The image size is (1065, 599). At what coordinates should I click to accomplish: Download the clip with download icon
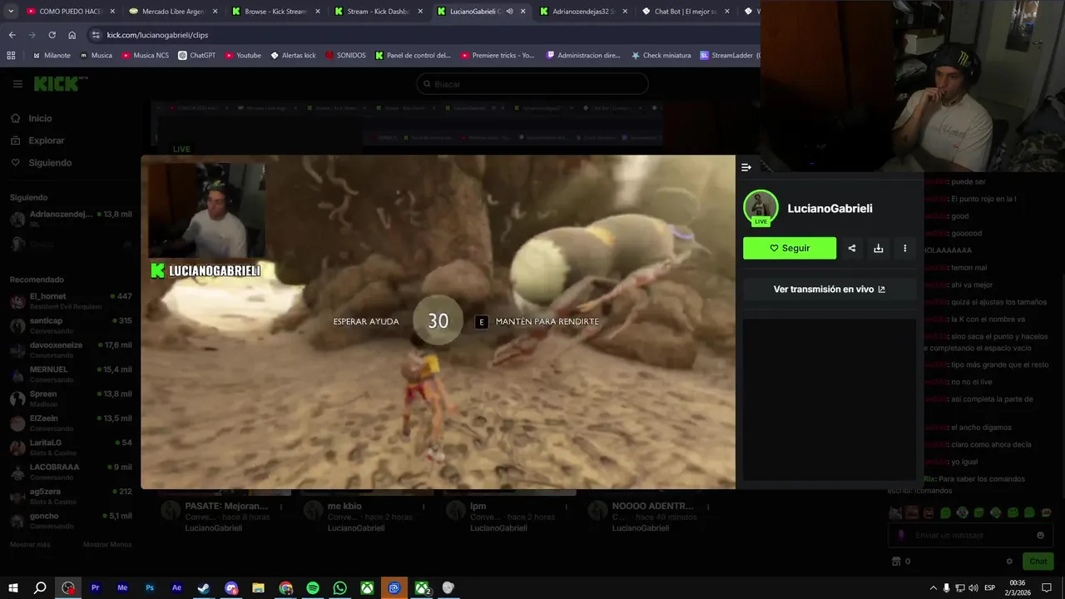tap(879, 248)
